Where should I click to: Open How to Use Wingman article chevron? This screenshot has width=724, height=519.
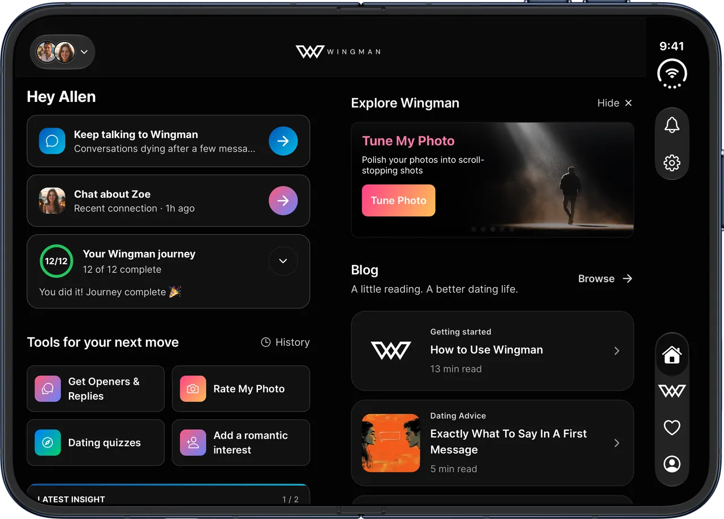pyautogui.click(x=617, y=351)
